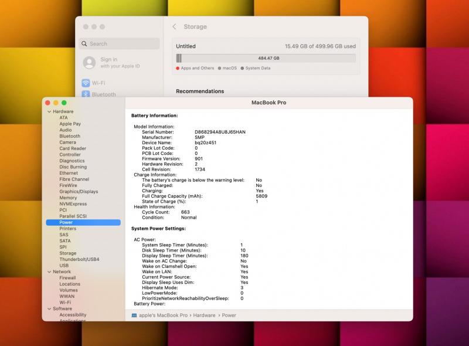Select Volumes under Network
This screenshot has height=346, width=469.
click(69, 290)
